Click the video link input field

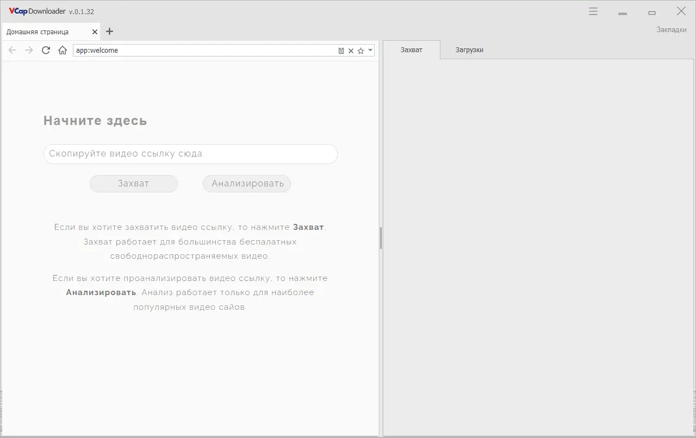pyautogui.click(x=190, y=154)
